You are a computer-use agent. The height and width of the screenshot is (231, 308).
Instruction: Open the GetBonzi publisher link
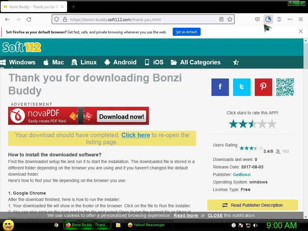[x=242, y=174]
